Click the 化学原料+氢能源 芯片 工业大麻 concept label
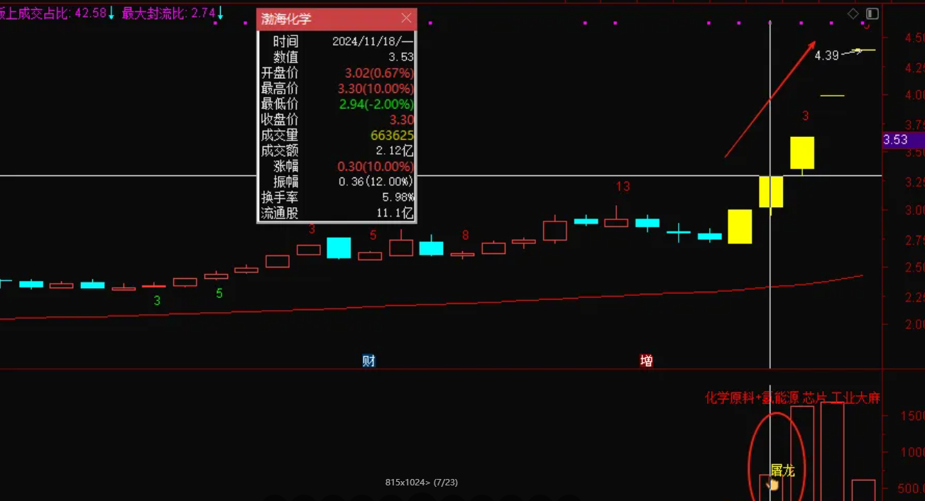This screenshot has height=501, width=925. pos(792,398)
